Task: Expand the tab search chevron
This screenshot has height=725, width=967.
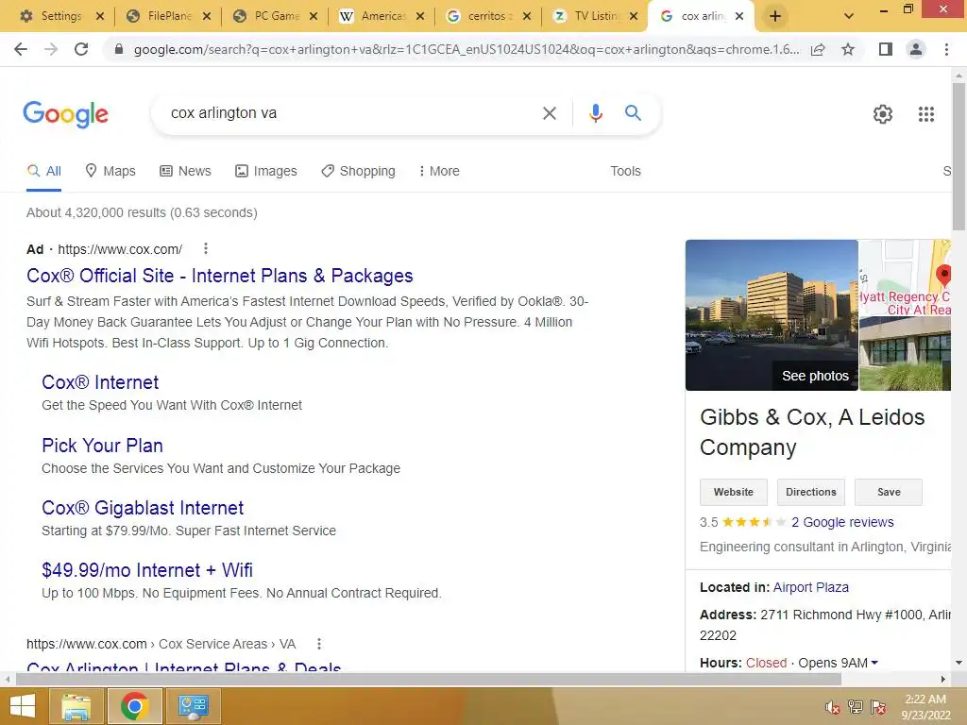Action: tap(849, 16)
